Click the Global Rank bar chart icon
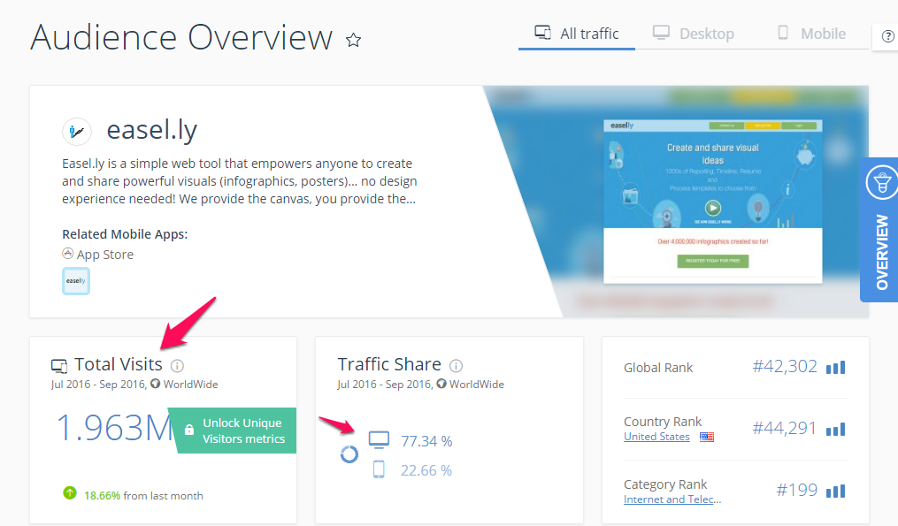The image size is (898, 526). point(835,368)
